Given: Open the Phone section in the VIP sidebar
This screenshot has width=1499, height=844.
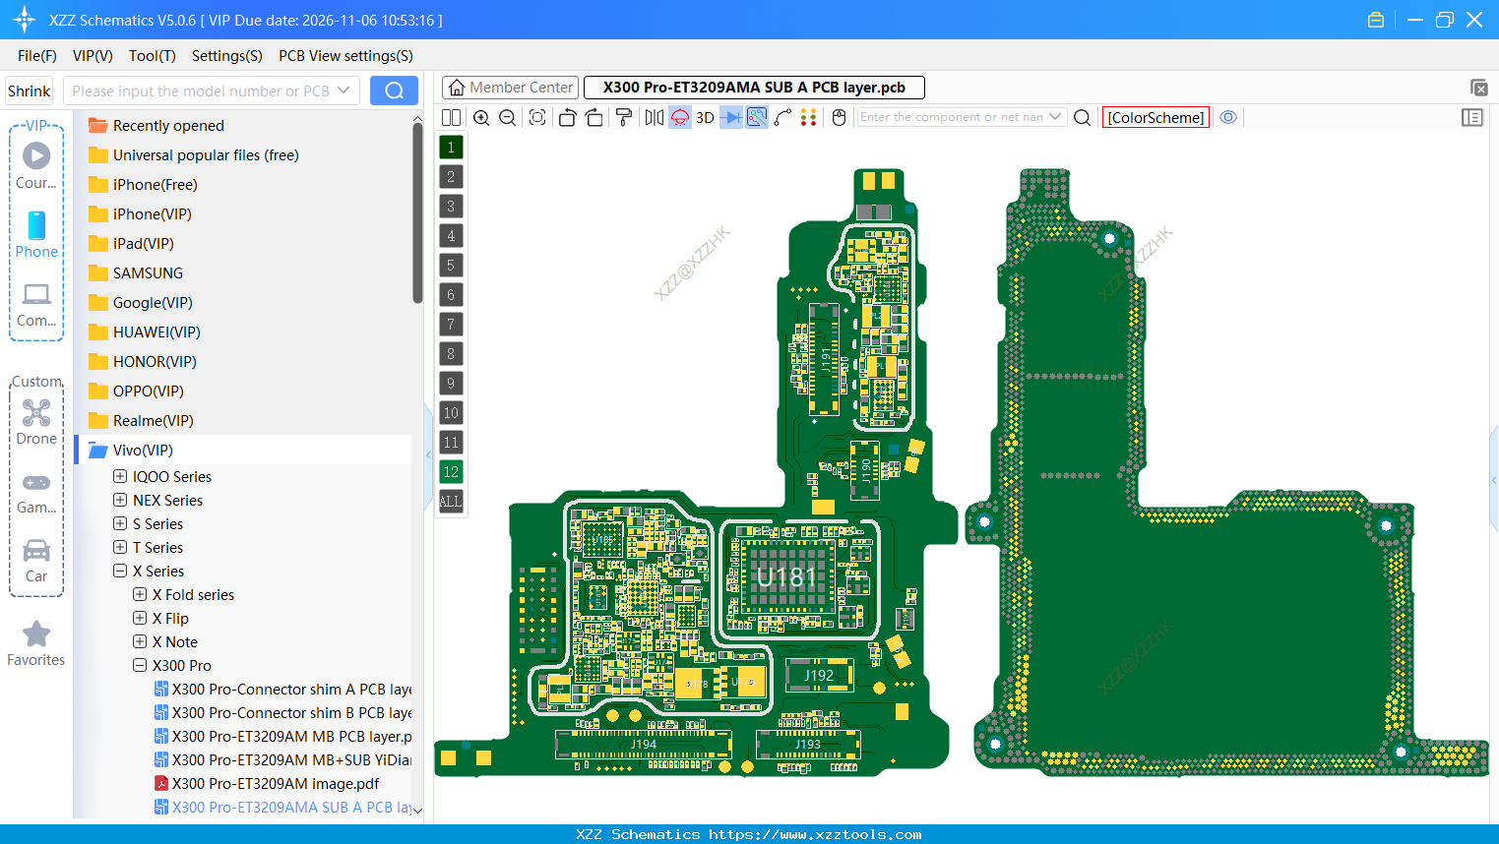Looking at the screenshot, I should pyautogui.click(x=35, y=236).
